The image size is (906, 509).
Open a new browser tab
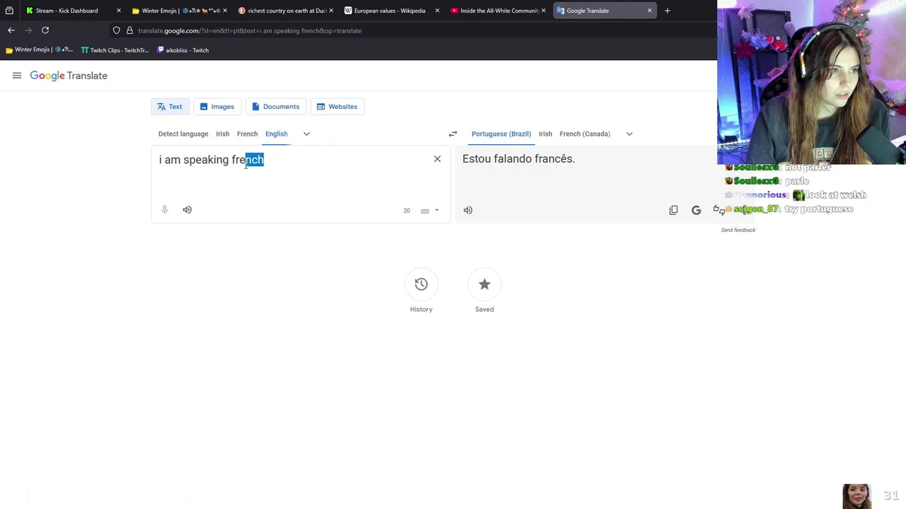pos(667,11)
